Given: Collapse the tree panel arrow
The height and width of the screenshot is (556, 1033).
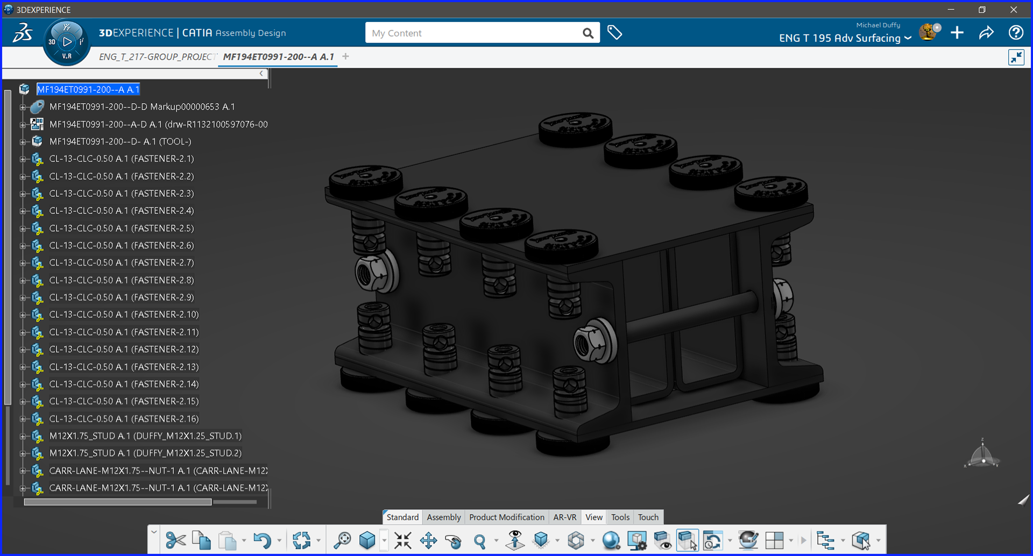Looking at the screenshot, I should coord(261,74).
